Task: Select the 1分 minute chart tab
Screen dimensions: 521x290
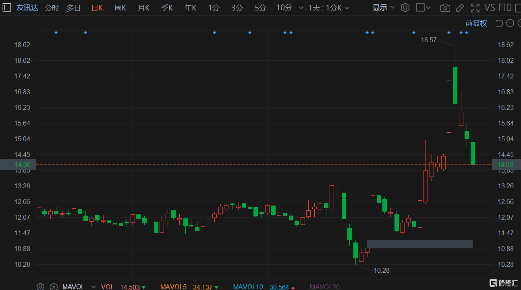Action: tap(214, 8)
